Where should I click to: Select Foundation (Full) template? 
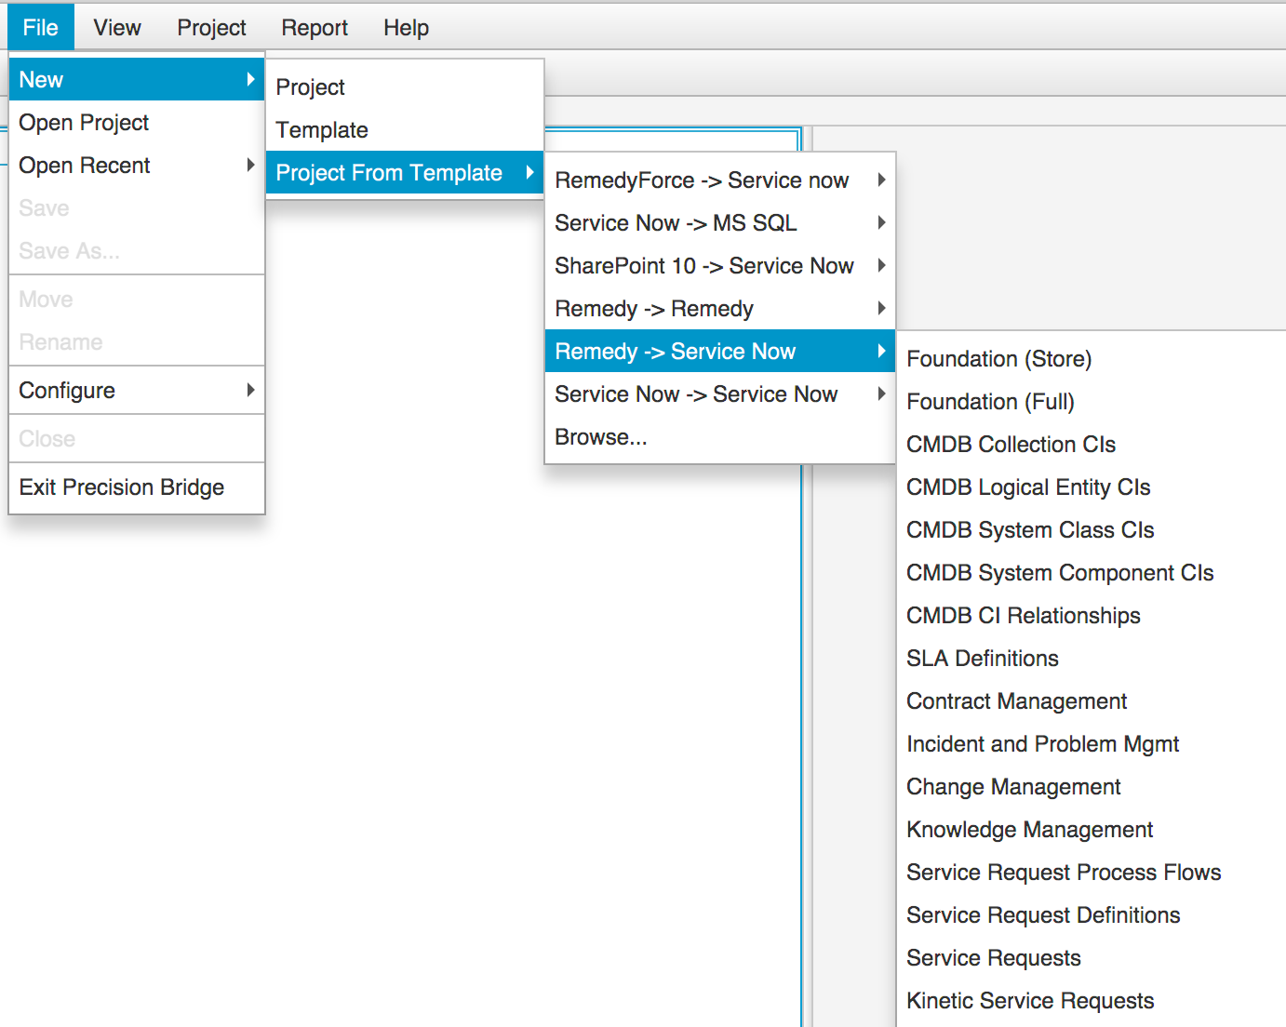coord(1092,401)
